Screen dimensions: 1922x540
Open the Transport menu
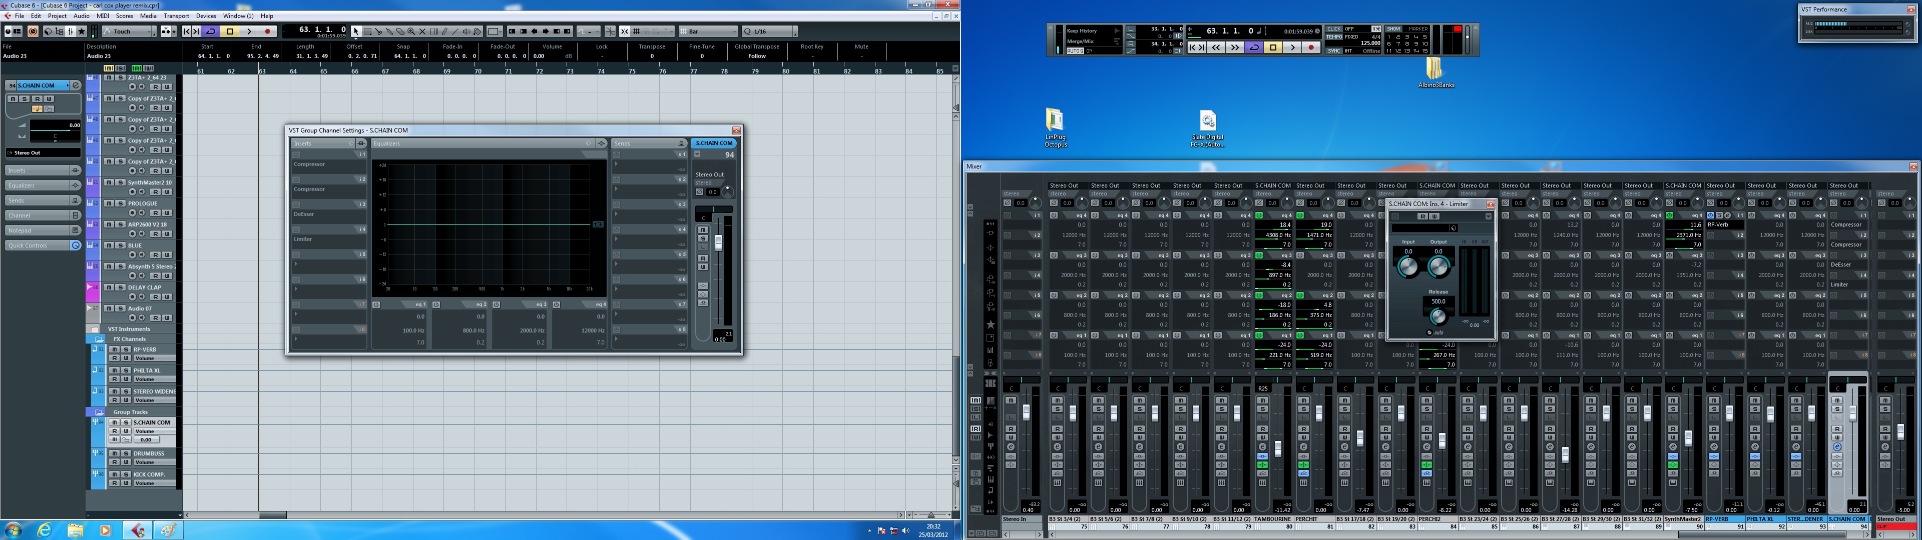click(x=176, y=15)
